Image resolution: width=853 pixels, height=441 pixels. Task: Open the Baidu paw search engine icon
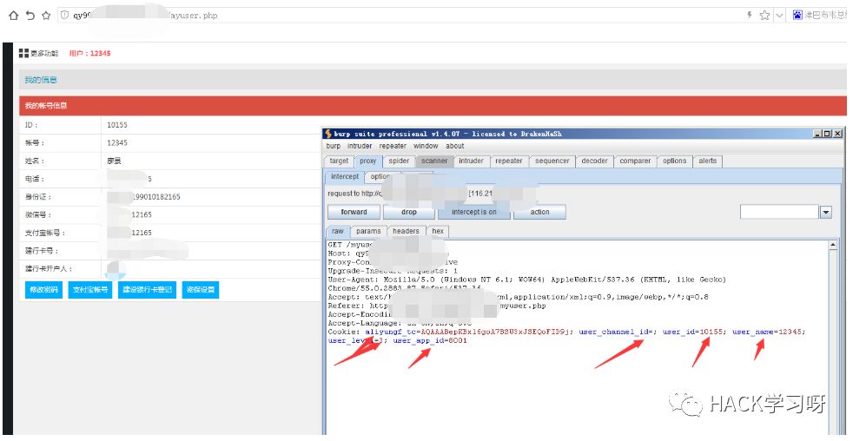797,15
